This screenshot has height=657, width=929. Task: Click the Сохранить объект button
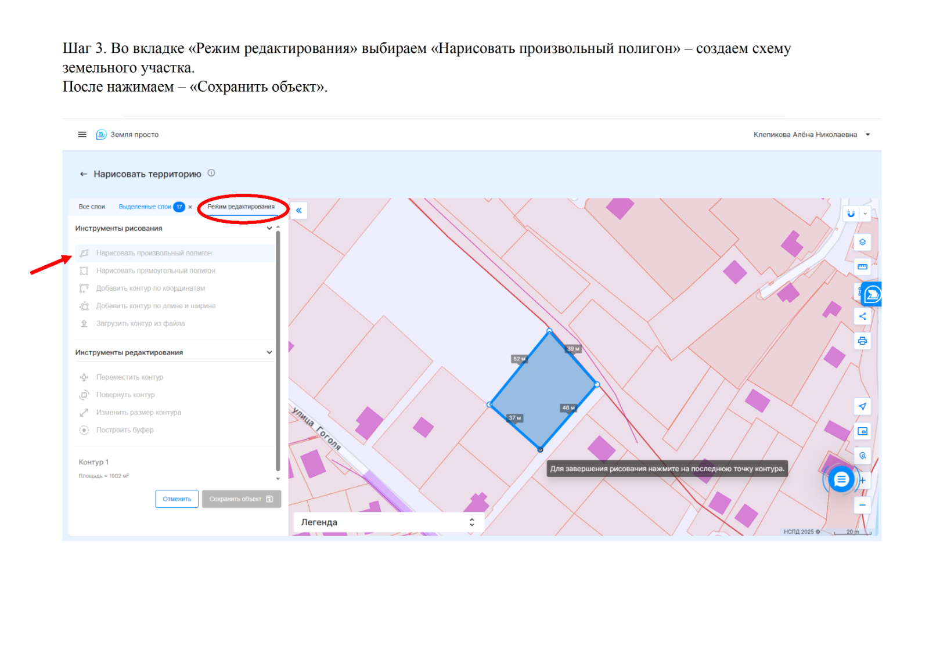pyautogui.click(x=241, y=499)
